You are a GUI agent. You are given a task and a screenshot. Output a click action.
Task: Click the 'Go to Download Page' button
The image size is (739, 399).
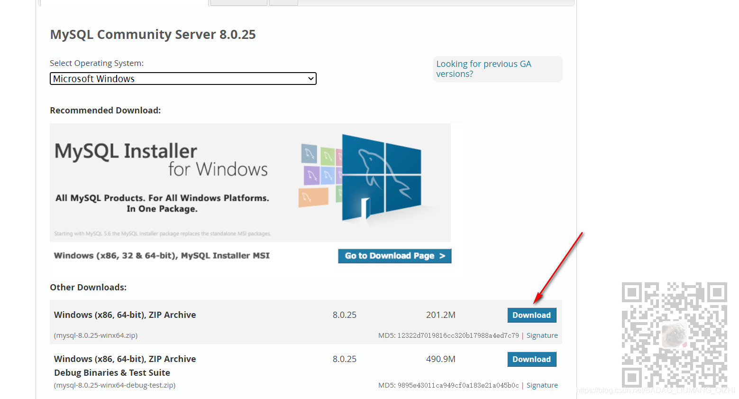394,256
